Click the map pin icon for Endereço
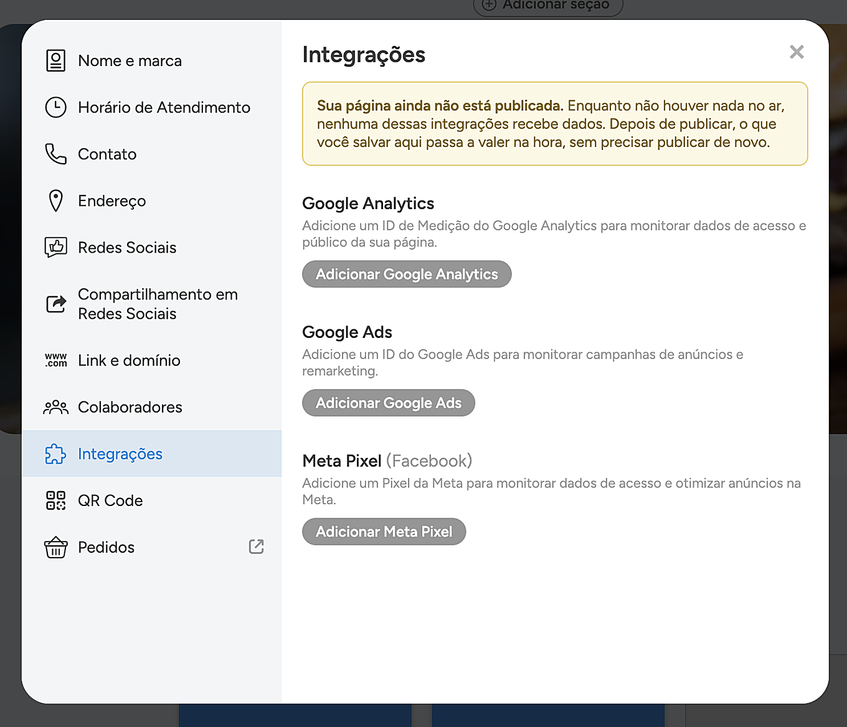Screen dimensions: 847x727 click(55, 200)
